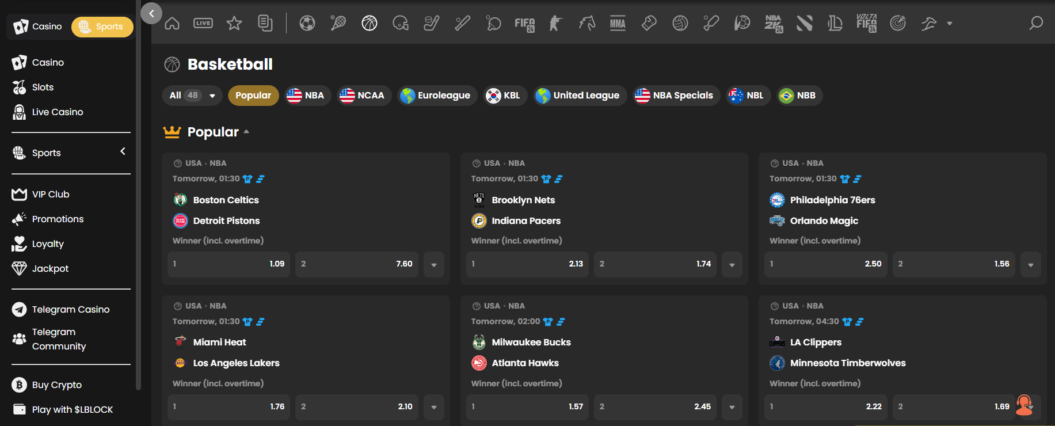
Task: Bet on Los Angeles Lakers at 2.10
Action: (357, 407)
